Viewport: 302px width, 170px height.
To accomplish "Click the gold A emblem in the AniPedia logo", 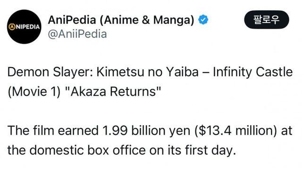I will 12,26.
